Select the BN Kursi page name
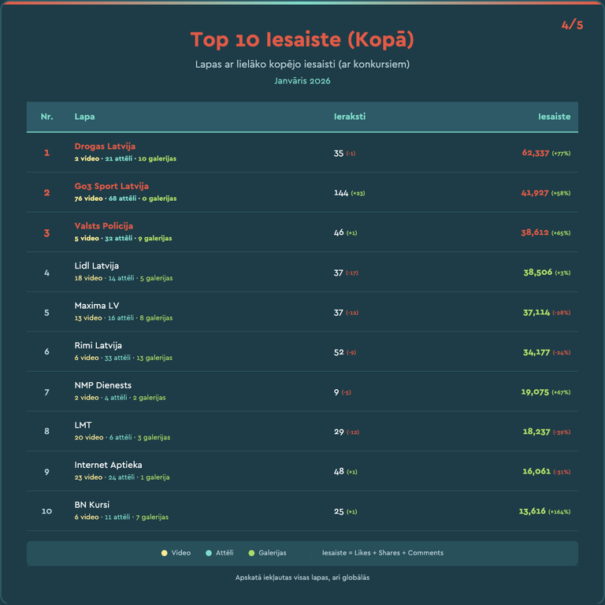The image size is (605, 605). coord(91,504)
